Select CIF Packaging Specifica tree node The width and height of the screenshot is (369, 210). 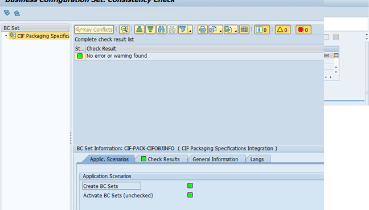[39, 36]
